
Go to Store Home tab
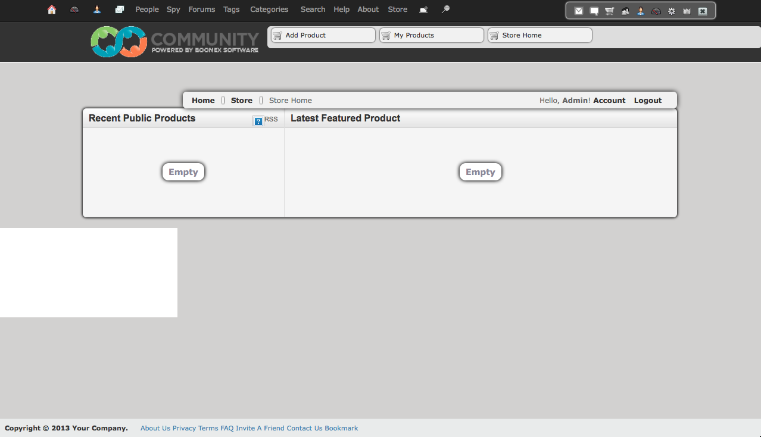539,35
